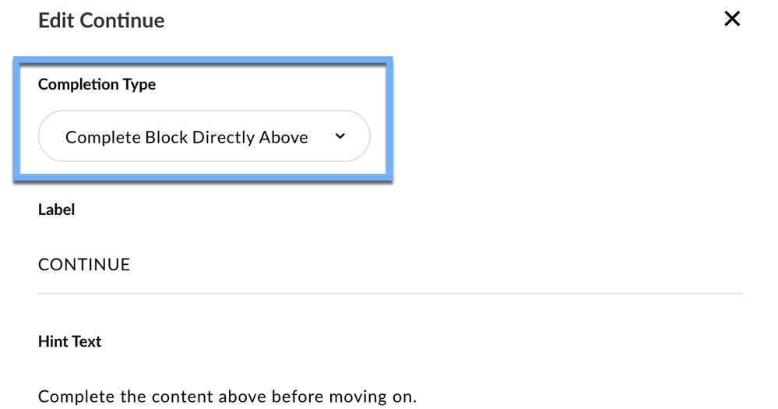The height and width of the screenshot is (409, 778).
Task: Click the X icon at top right
Action: (x=731, y=19)
